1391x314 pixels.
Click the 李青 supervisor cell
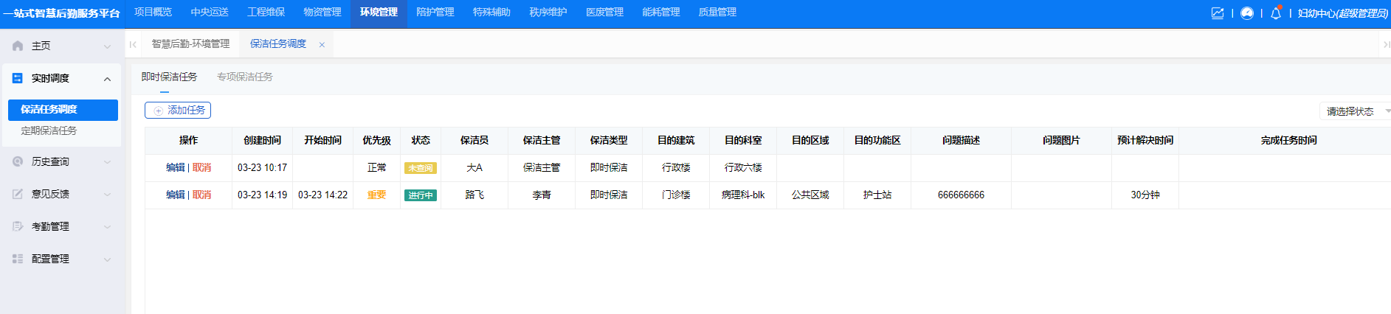(x=542, y=195)
